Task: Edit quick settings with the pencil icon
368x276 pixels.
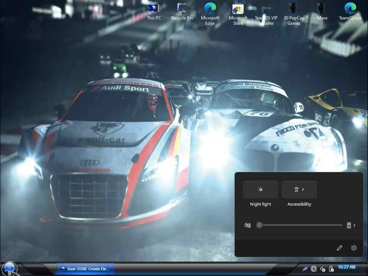Action: click(339, 248)
